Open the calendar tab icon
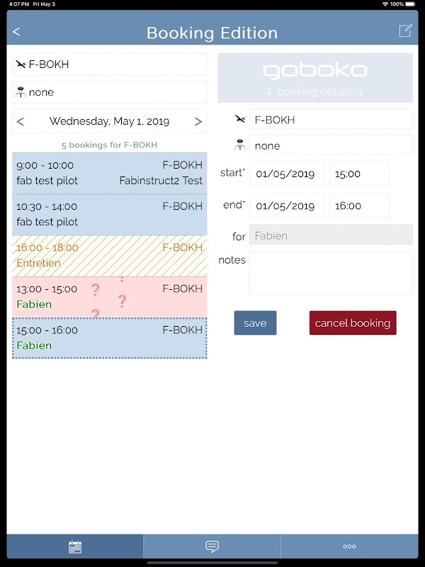 [x=75, y=546]
